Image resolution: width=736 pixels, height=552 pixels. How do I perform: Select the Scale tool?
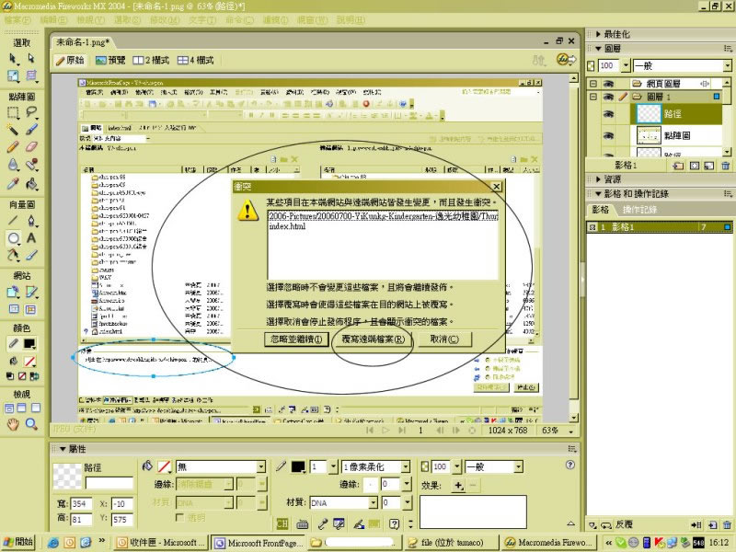pos(13,75)
